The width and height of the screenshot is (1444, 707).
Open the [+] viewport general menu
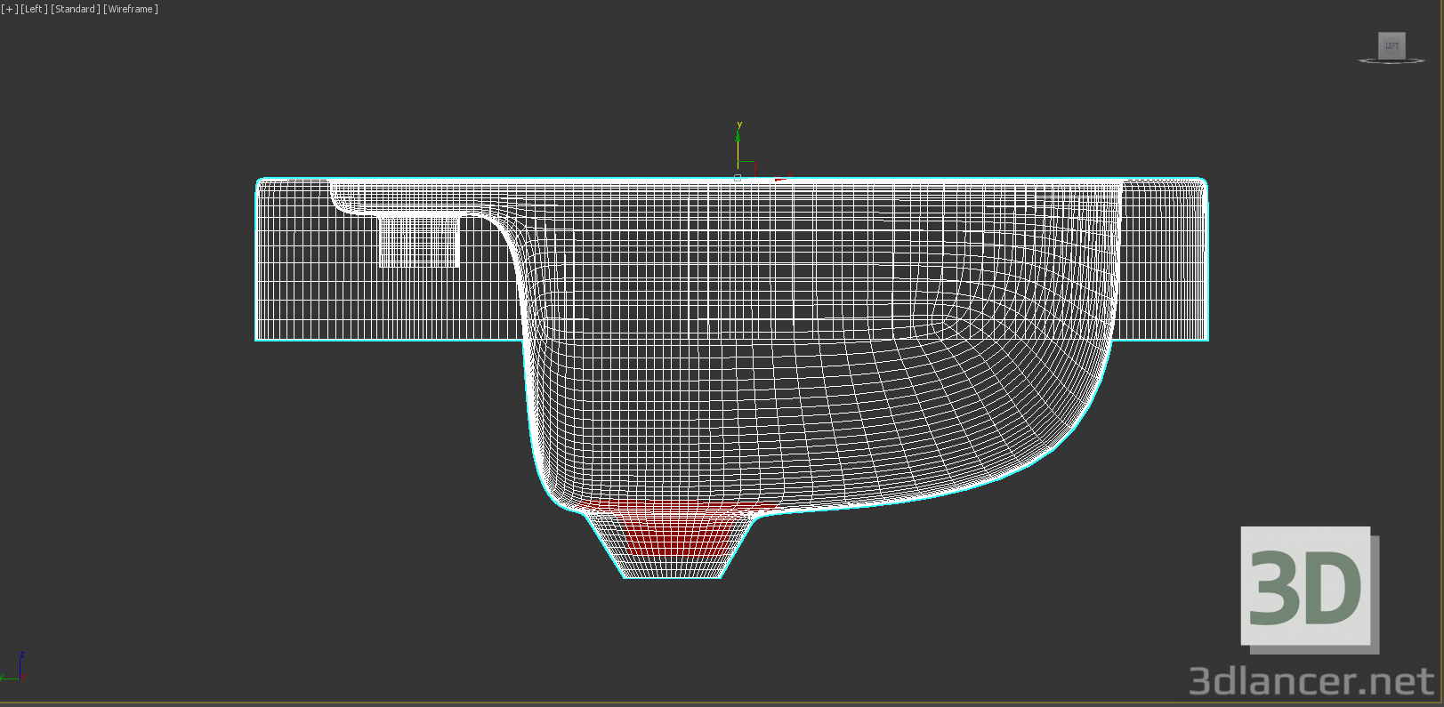pyautogui.click(x=9, y=9)
